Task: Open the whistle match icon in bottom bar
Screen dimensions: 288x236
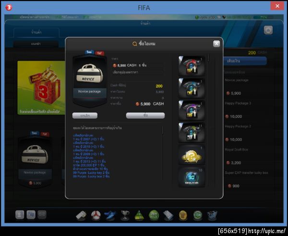Action: pyautogui.click(x=81, y=215)
